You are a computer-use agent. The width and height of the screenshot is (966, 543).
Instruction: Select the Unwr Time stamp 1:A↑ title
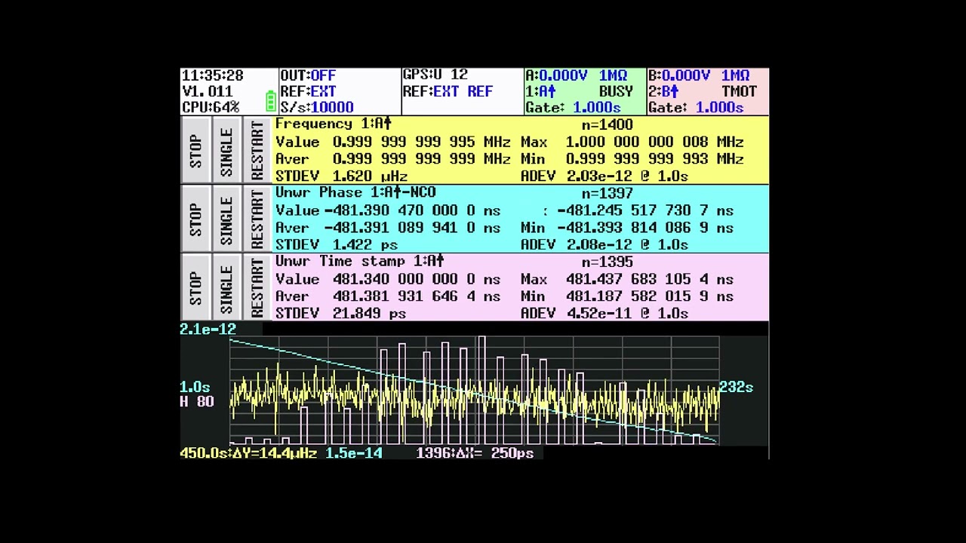pos(360,261)
